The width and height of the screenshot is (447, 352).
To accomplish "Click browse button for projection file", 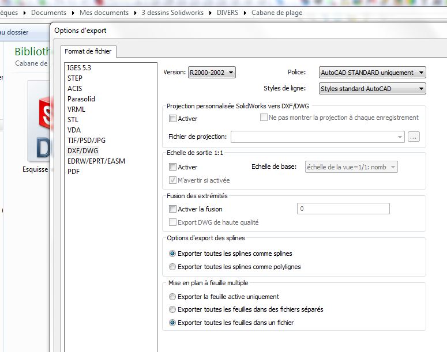I will point(414,137).
